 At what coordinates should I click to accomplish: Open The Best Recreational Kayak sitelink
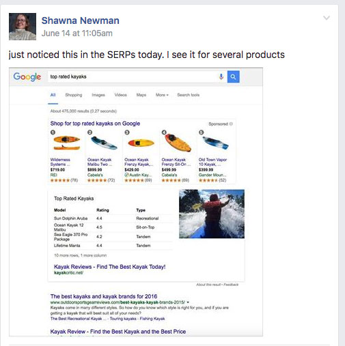(78, 319)
